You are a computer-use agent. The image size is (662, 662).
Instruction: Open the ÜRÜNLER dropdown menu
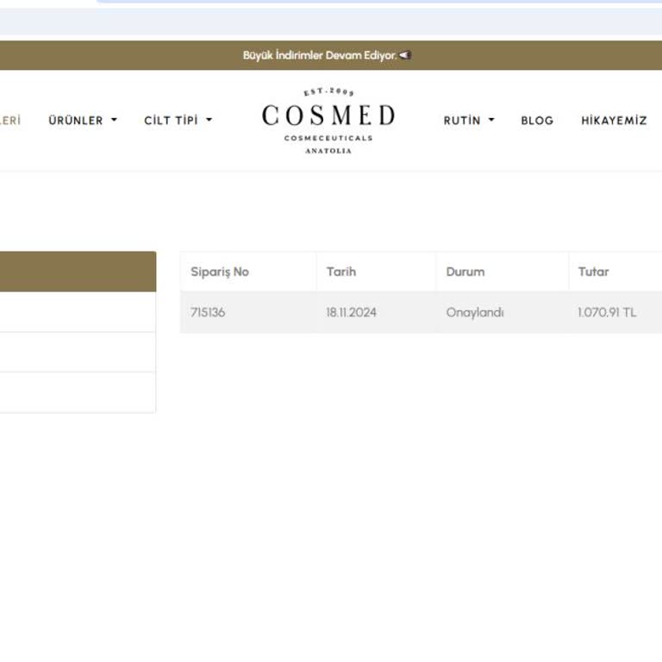(83, 121)
